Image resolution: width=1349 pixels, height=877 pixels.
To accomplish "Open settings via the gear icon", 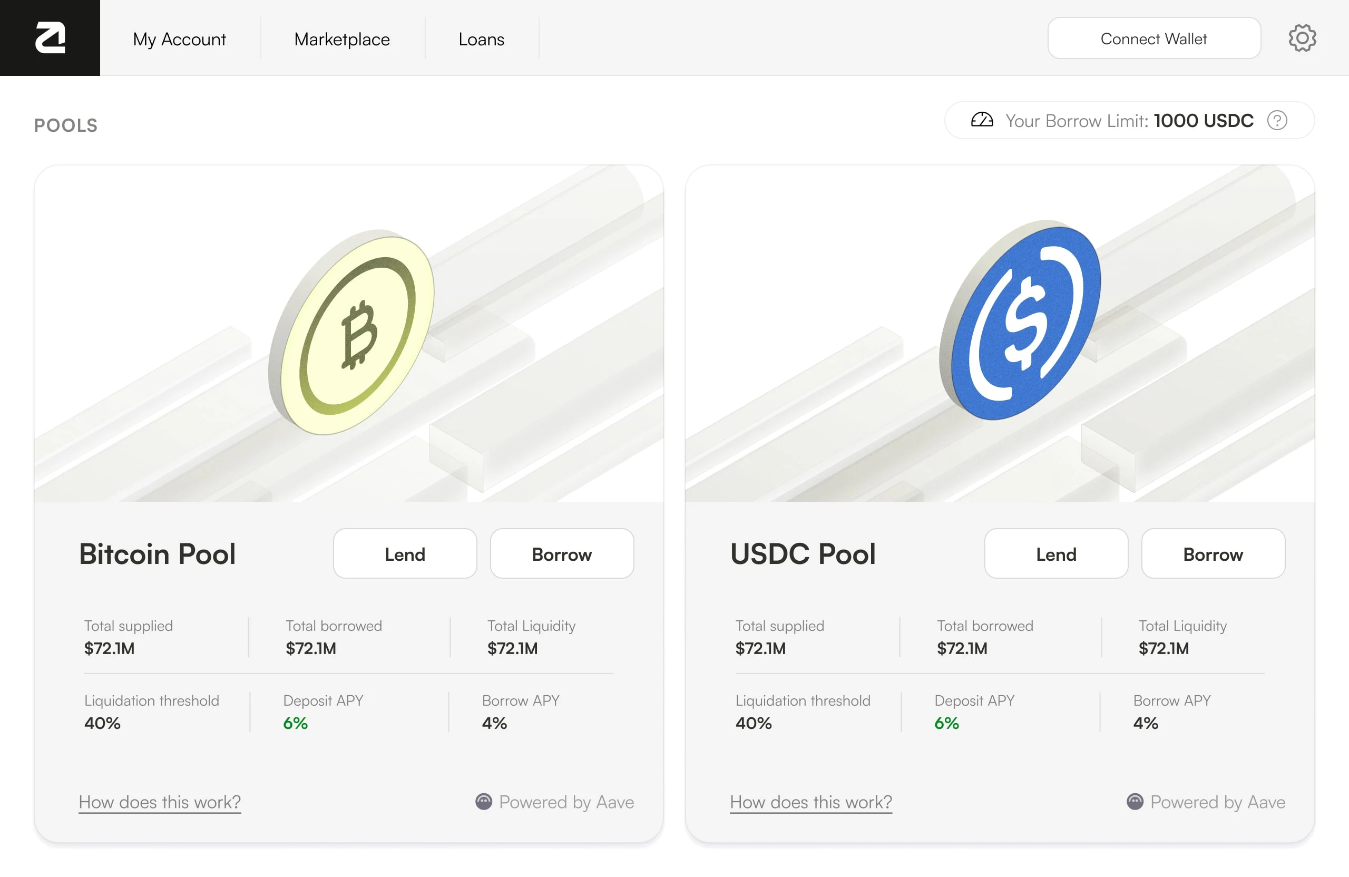I will tap(1302, 38).
